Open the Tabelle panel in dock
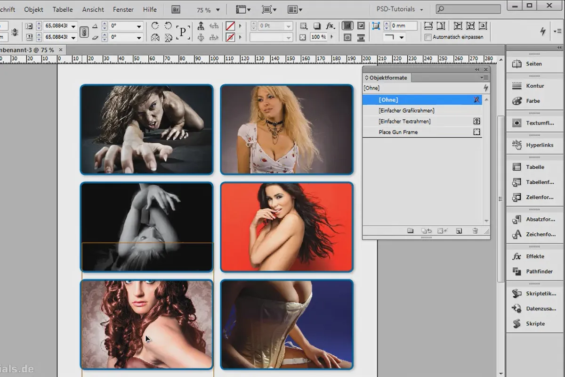The image size is (565, 377). pos(534,167)
